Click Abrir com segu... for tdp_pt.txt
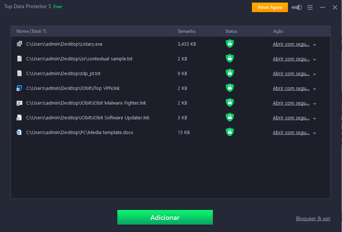 [291, 74]
